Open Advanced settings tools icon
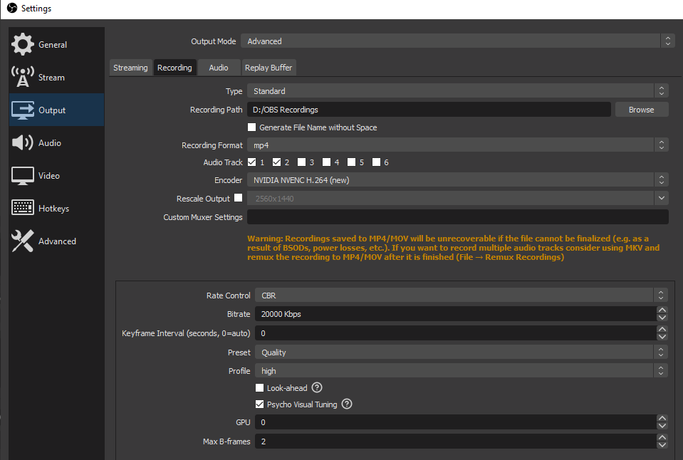 point(23,241)
